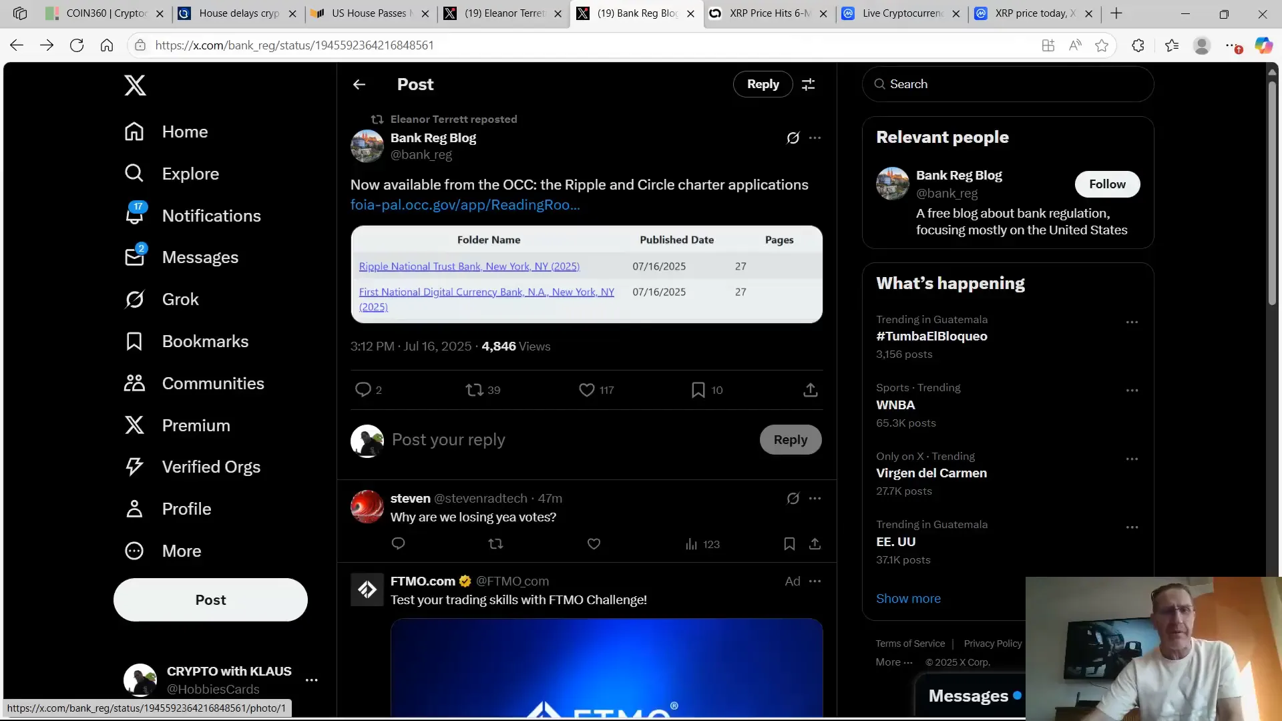Screen dimensions: 1282x721
Task: Click the browser address bar URL
Action: [294, 45]
